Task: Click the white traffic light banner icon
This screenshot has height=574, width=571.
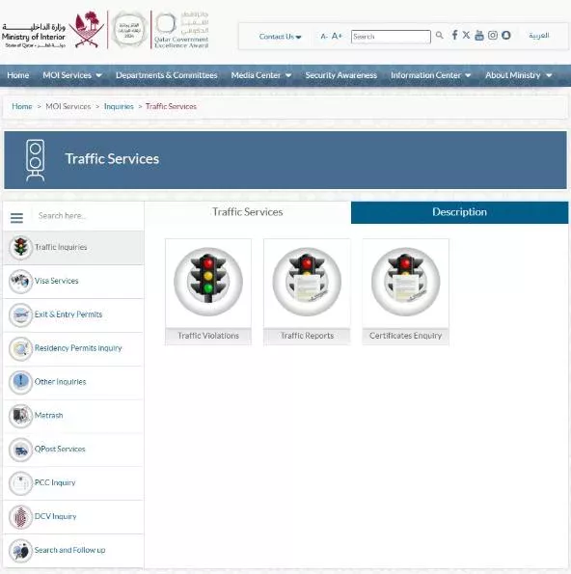Action: coord(35,160)
